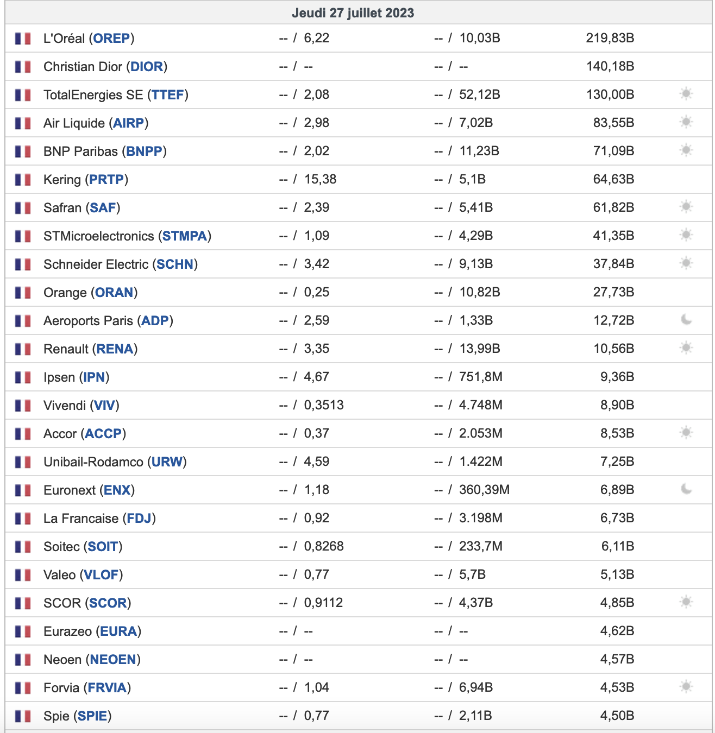The width and height of the screenshot is (715, 733).
Task: Click the sun icon in BNP Paribas row
Action: pyautogui.click(x=686, y=150)
